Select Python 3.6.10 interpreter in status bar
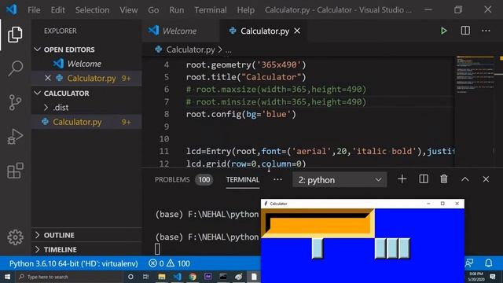The width and height of the screenshot is (503, 283). tap(73, 263)
